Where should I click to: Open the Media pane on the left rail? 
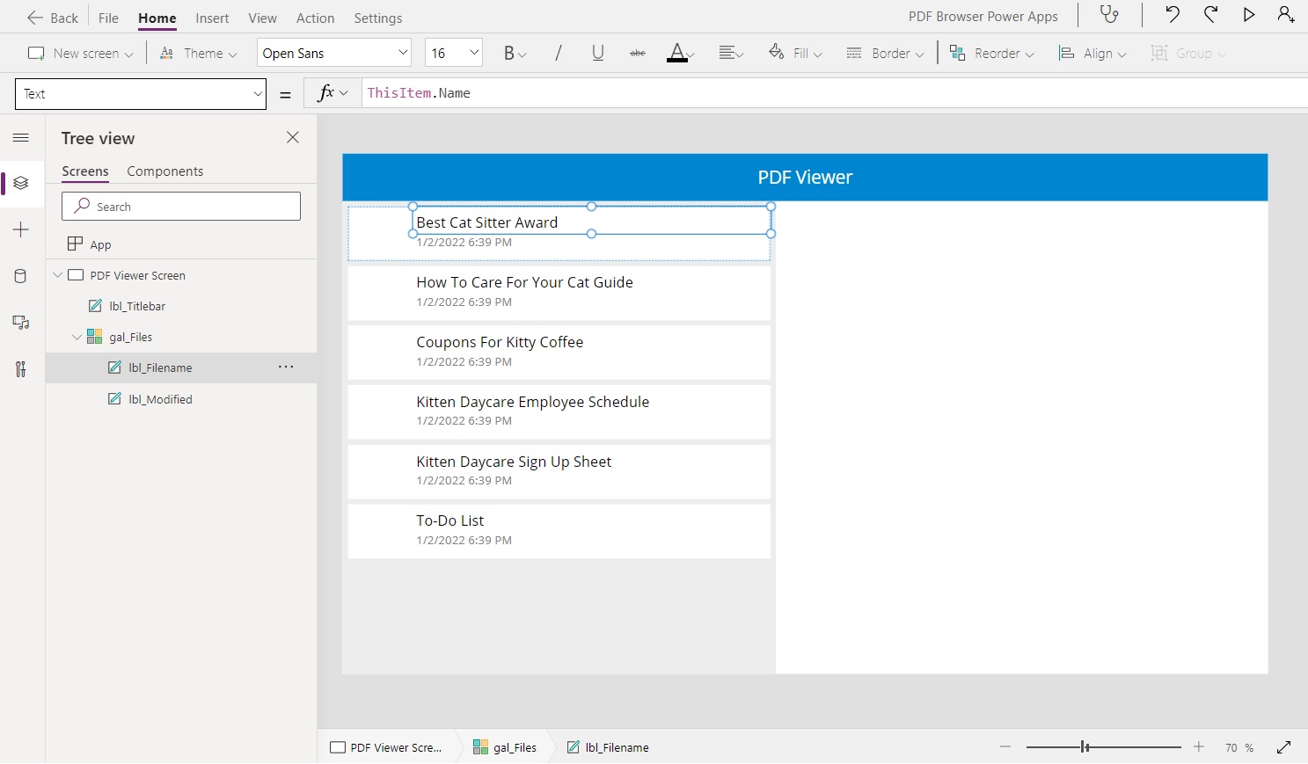(20, 323)
